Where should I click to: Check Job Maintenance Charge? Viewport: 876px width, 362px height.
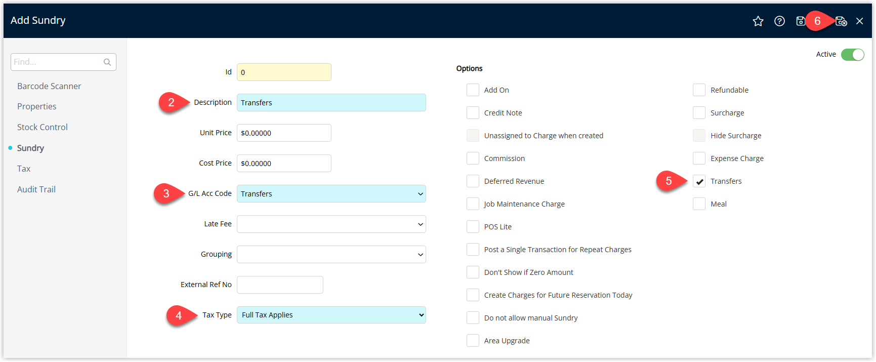tap(473, 204)
